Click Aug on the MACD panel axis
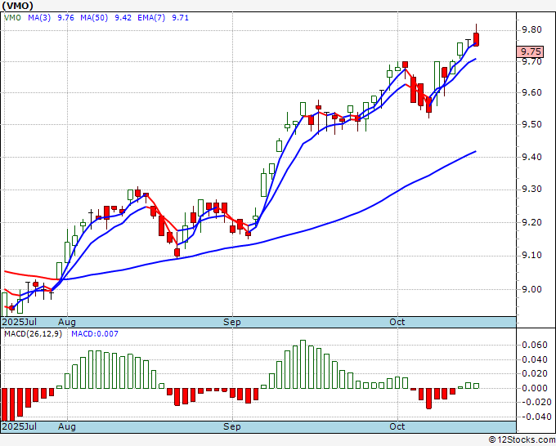The image size is (556, 446). (x=67, y=426)
